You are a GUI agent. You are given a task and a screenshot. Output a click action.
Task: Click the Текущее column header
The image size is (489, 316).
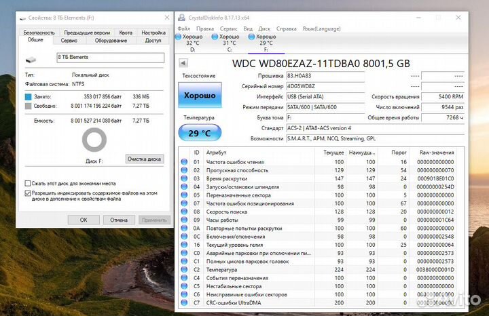(x=333, y=153)
